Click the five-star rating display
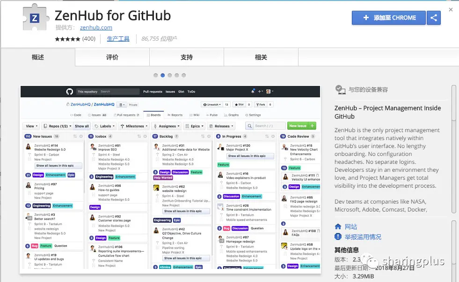The height and width of the screenshot is (282, 459). [67, 39]
